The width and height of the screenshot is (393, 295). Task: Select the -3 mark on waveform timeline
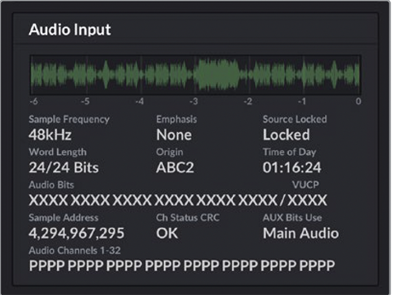click(x=194, y=101)
